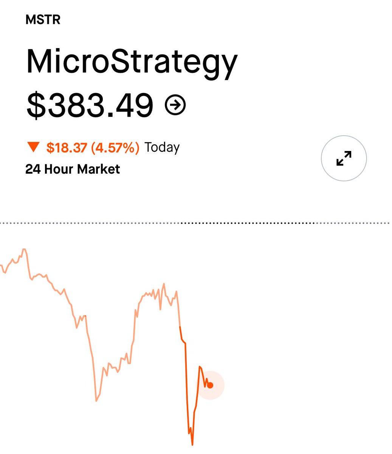Select the current price dot on chart
The image size is (392, 454).
click(x=210, y=385)
